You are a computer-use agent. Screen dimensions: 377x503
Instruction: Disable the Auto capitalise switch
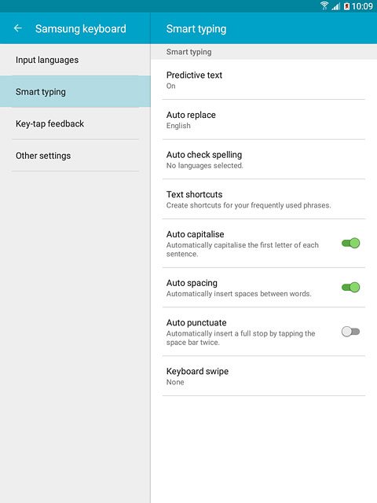(351, 243)
